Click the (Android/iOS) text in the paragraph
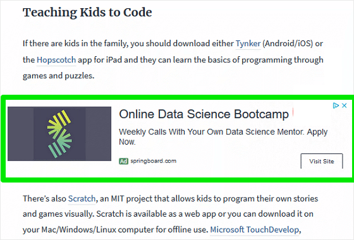354x240 pixels. click(x=288, y=44)
